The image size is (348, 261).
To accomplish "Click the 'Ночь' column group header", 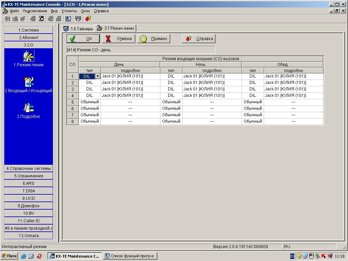I will click(201, 65).
